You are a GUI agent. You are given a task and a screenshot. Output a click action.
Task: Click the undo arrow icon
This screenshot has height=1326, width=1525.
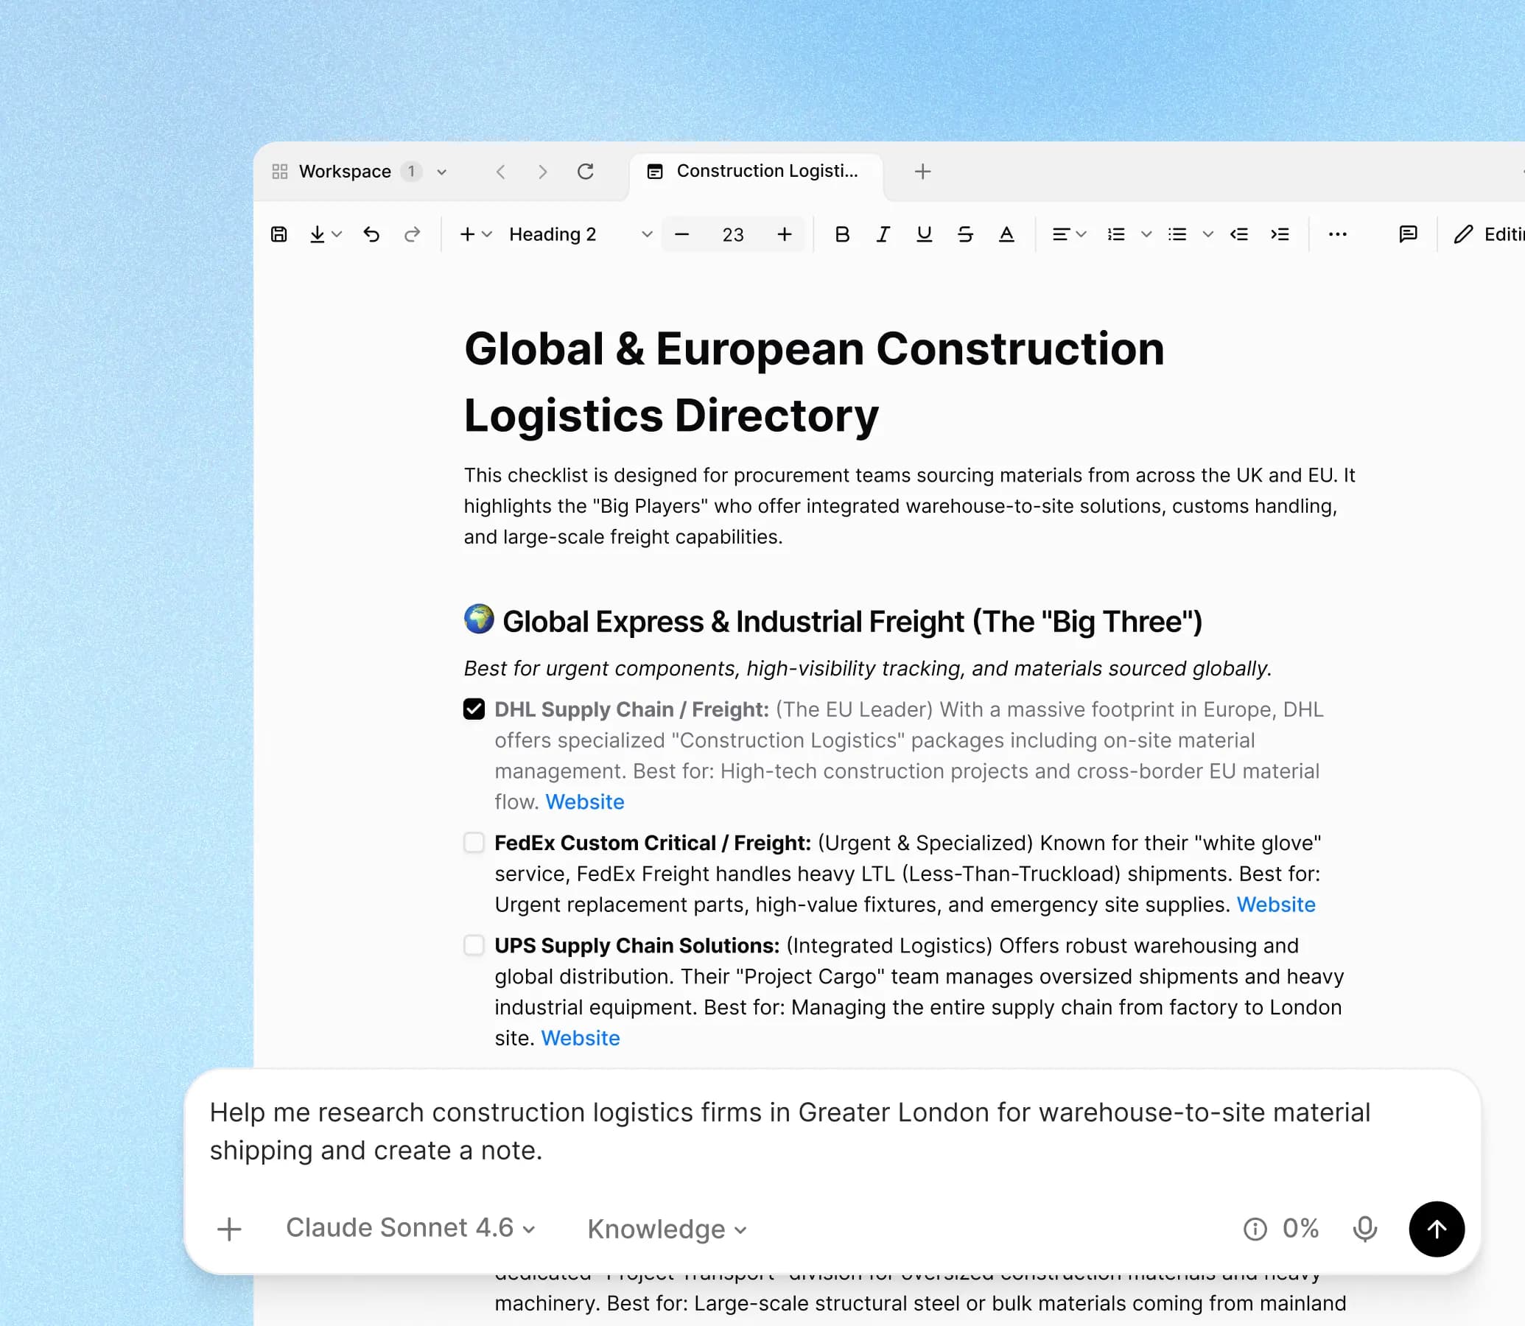tap(371, 234)
